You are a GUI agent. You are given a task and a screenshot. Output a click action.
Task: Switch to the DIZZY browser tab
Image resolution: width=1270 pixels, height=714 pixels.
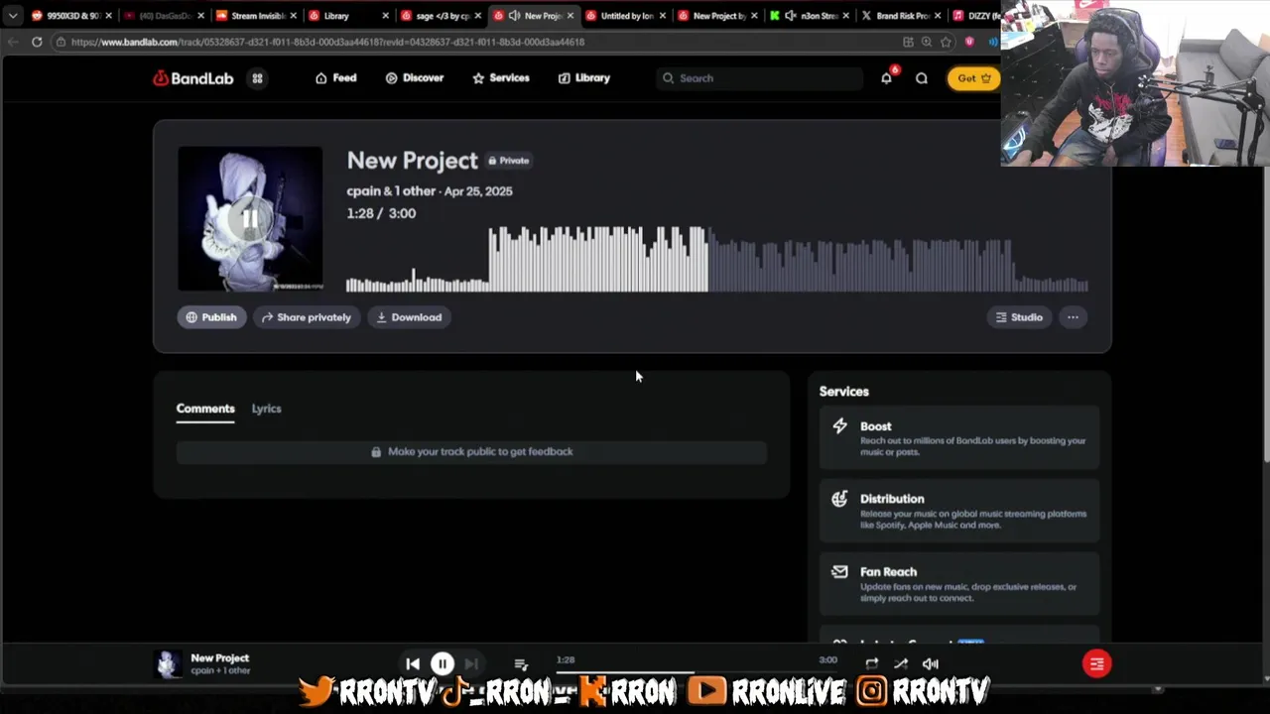point(977,16)
